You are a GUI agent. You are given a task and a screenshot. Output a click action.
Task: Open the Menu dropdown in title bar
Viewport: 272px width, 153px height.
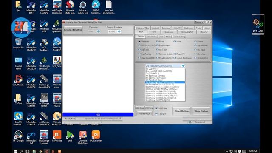[x=199, y=22]
